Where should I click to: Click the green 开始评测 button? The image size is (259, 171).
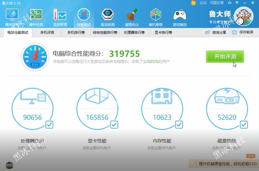[225, 57]
